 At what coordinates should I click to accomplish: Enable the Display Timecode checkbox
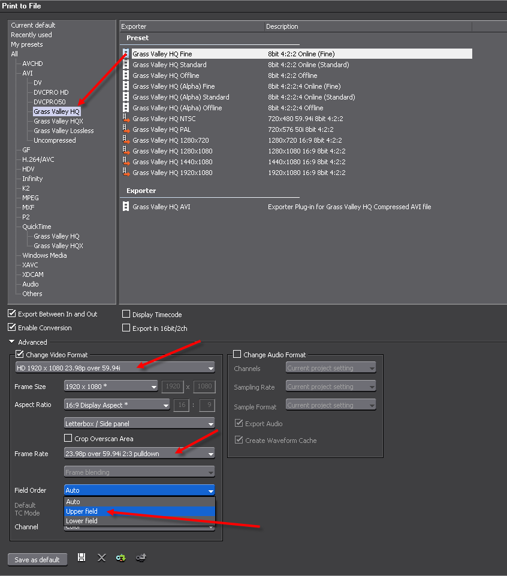pos(126,315)
